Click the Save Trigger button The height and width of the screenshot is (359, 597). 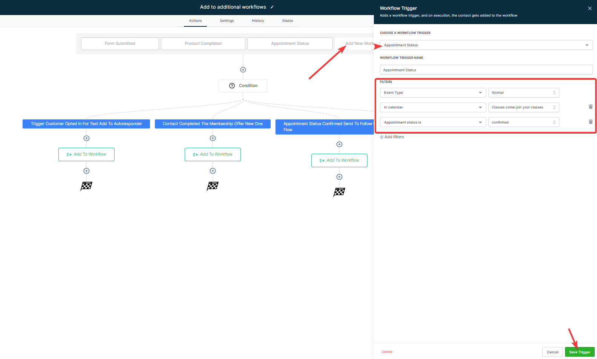click(580, 352)
